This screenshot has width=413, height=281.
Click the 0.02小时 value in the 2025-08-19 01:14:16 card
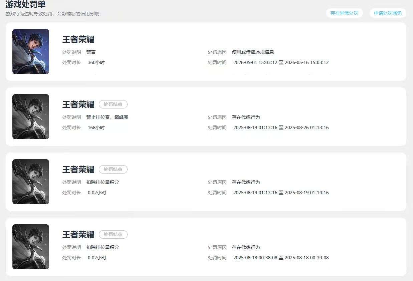click(x=97, y=193)
